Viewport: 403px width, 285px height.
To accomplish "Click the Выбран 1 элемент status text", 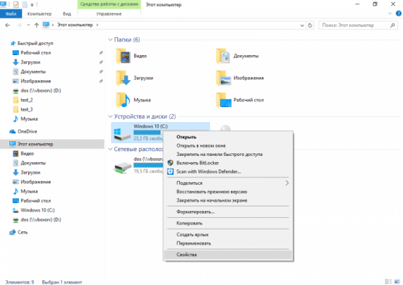I will click(62, 282).
